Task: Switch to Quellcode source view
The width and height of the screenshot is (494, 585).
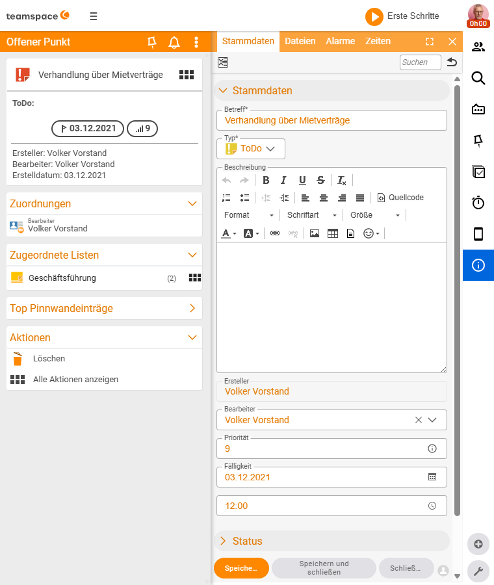Action: [400, 198]
